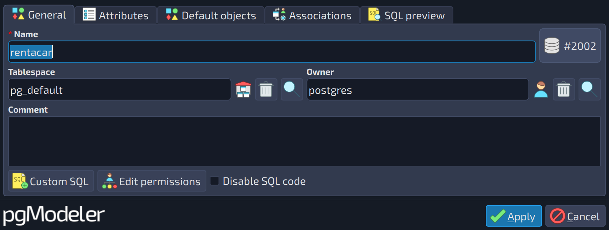Click the database #2002 ID badge
Viewport: 609px width, 230px height.
(x=570, y=46)
